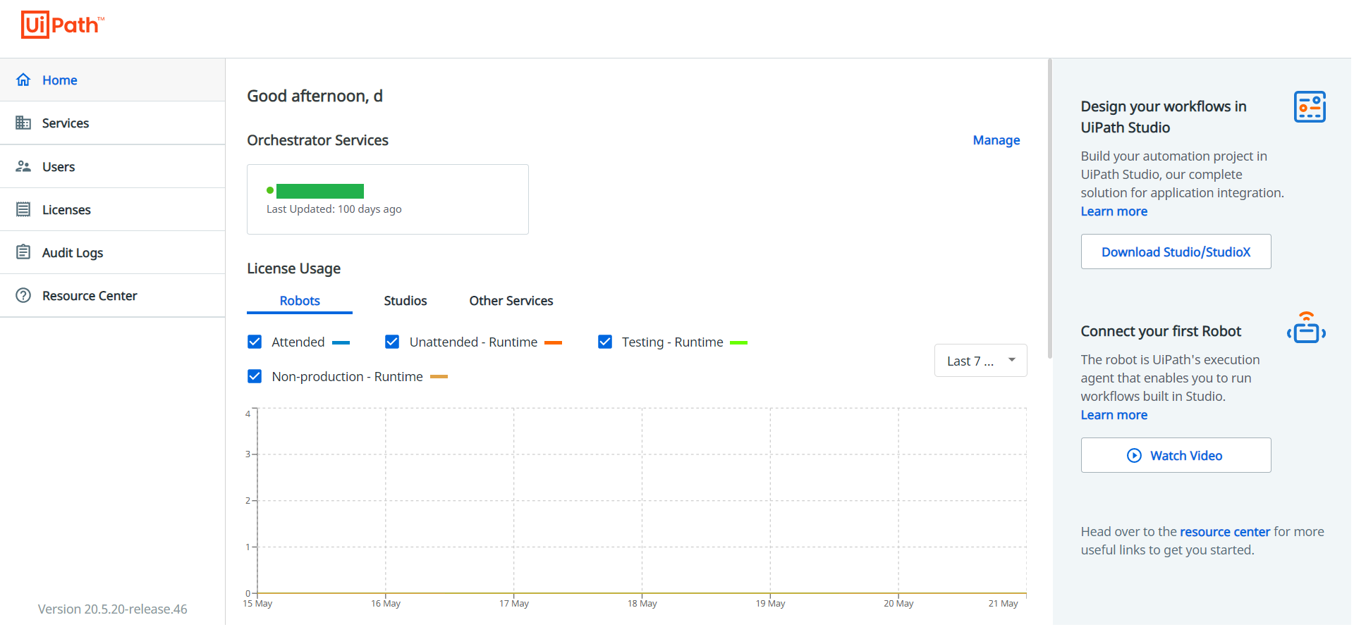
Task: Click the Robot connect icon
Action: click(1306, 328)
